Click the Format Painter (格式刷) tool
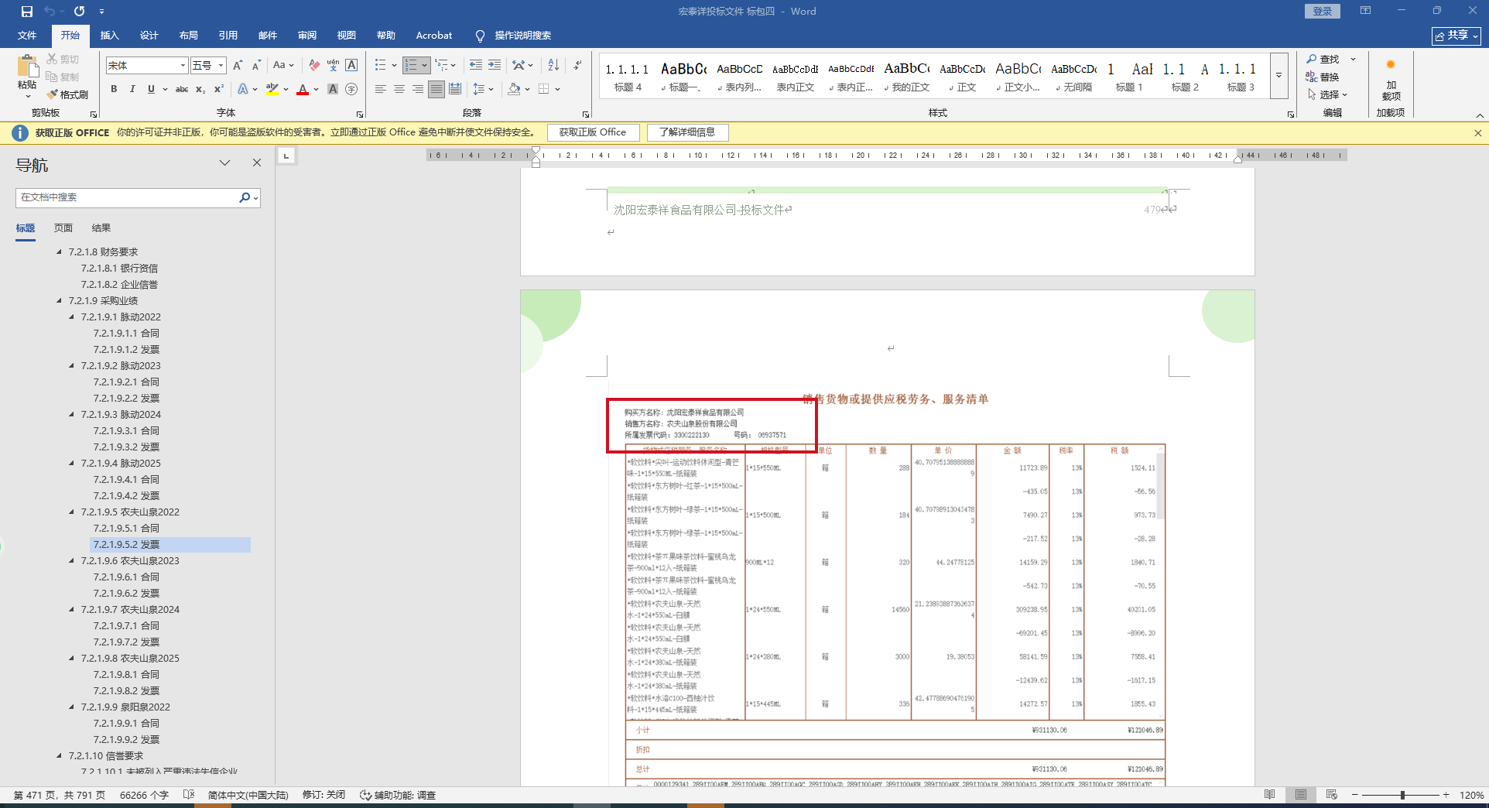 [67, 94]
